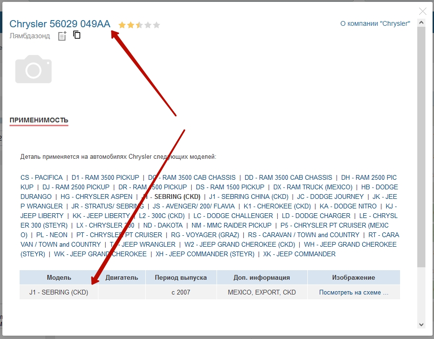
Task: Click the Модель column header
Action: [59, 277]
